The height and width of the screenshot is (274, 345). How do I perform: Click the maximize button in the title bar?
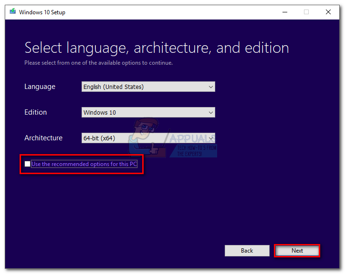coord(306,12)
